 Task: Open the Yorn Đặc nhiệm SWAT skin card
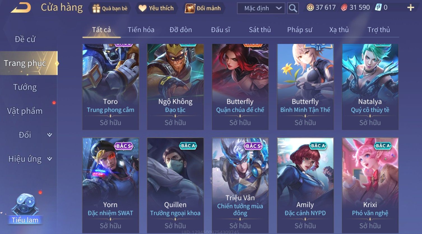click(110, 186)
